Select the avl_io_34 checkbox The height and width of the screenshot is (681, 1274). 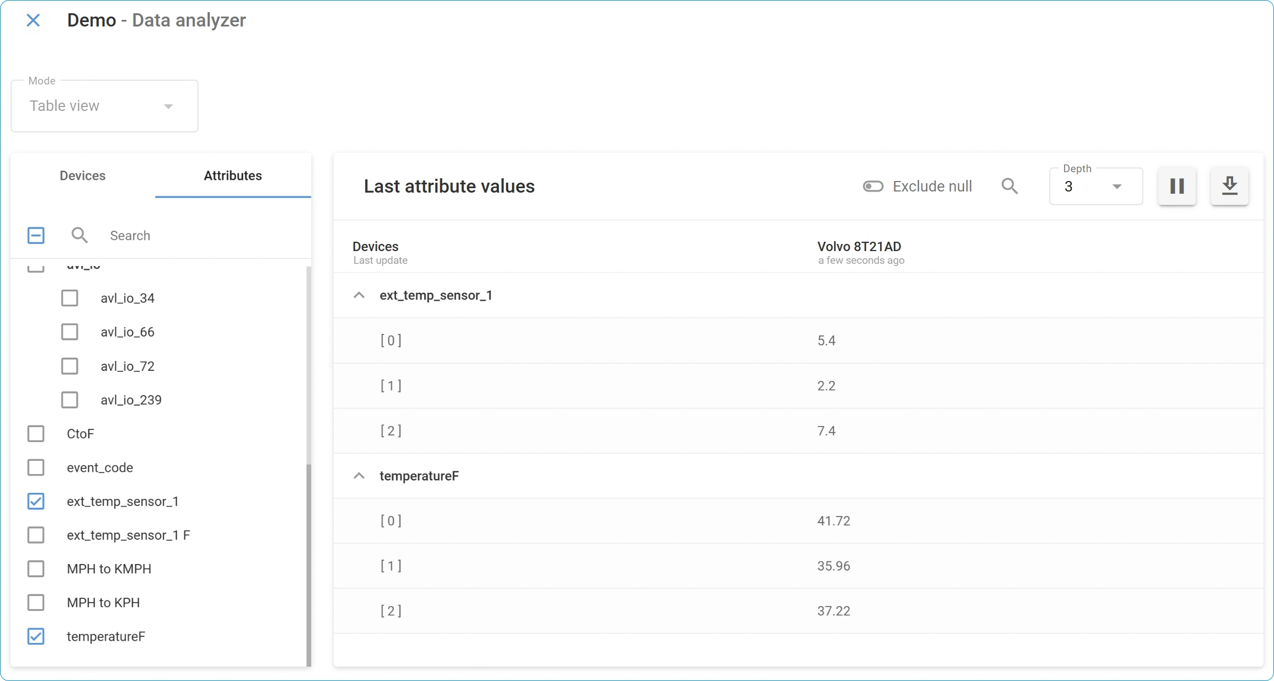(x=70, y=298)
